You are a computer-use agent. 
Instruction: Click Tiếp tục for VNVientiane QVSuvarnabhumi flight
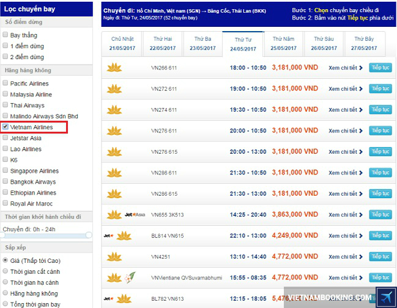pos(380,277)
